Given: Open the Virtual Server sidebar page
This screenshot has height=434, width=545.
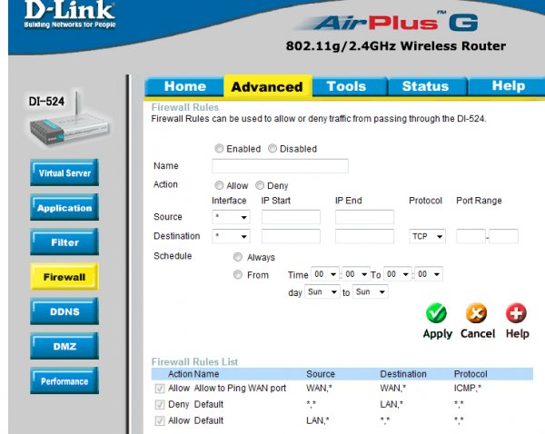Looking at the screenshot, I should (64, 173).
